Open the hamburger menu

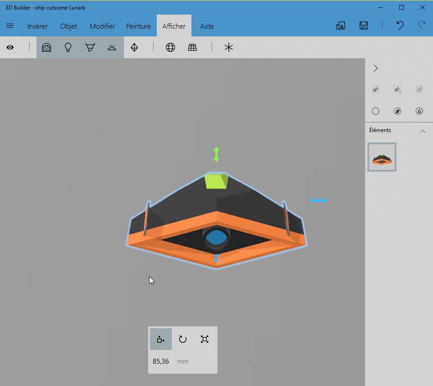pos(10,26)
